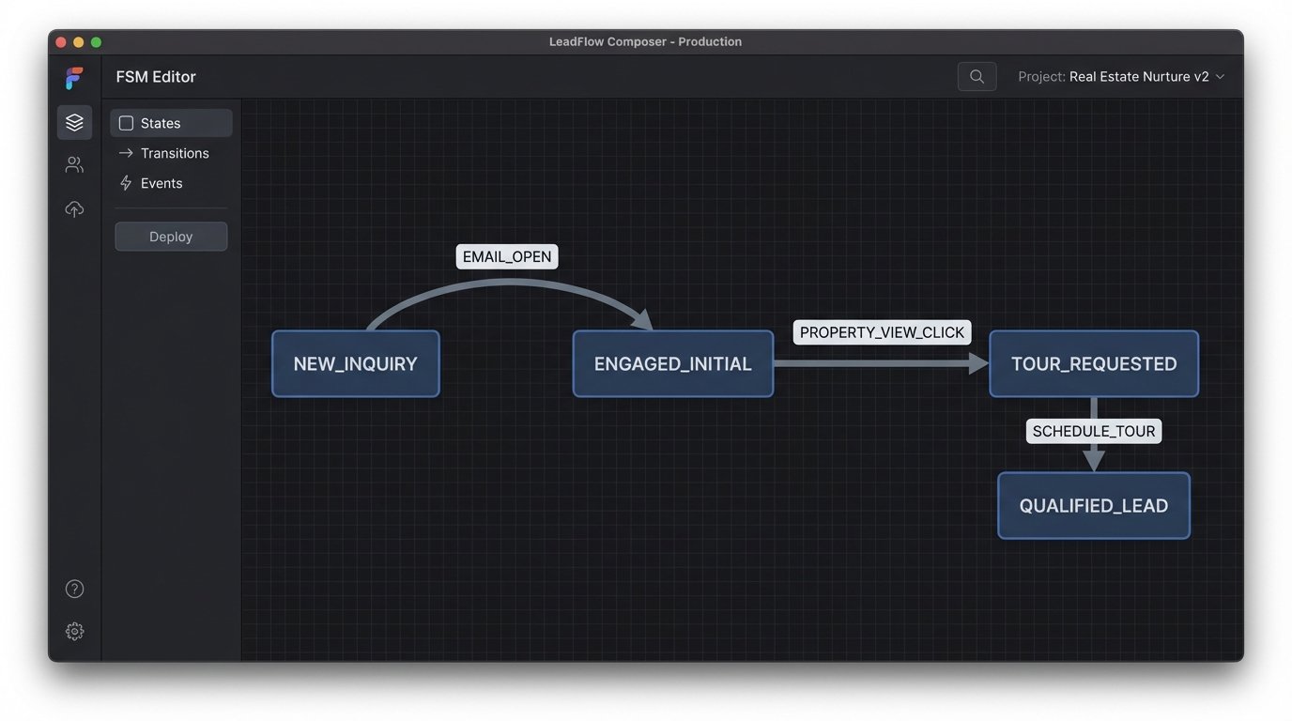Click the search magnifier icon
Screen dimensions: 1292x721
[x=977, y=77]
